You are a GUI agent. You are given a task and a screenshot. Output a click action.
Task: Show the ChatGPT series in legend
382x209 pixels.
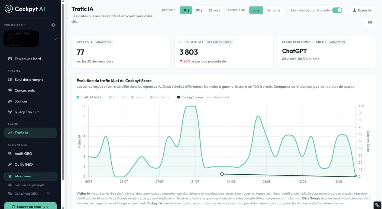tap(118, 97)
